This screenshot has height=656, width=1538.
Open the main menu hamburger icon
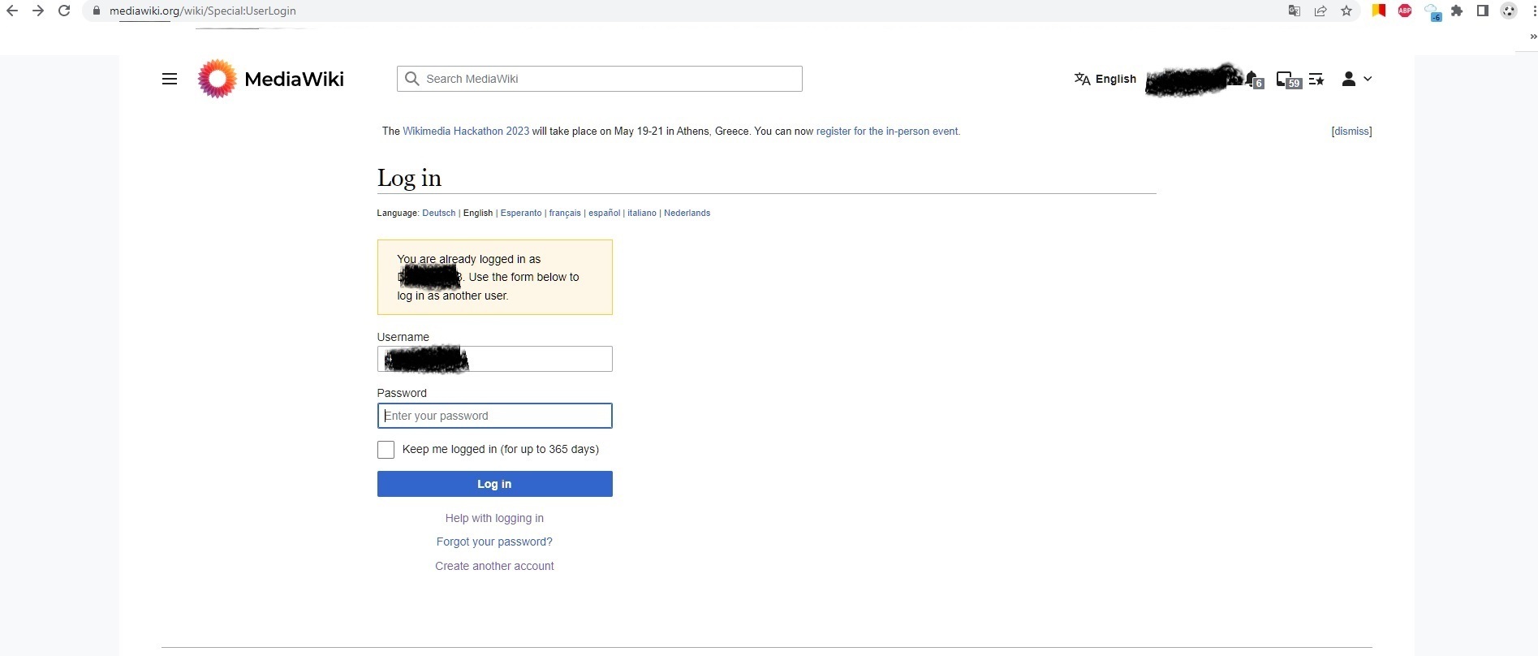tap(170, 79)
